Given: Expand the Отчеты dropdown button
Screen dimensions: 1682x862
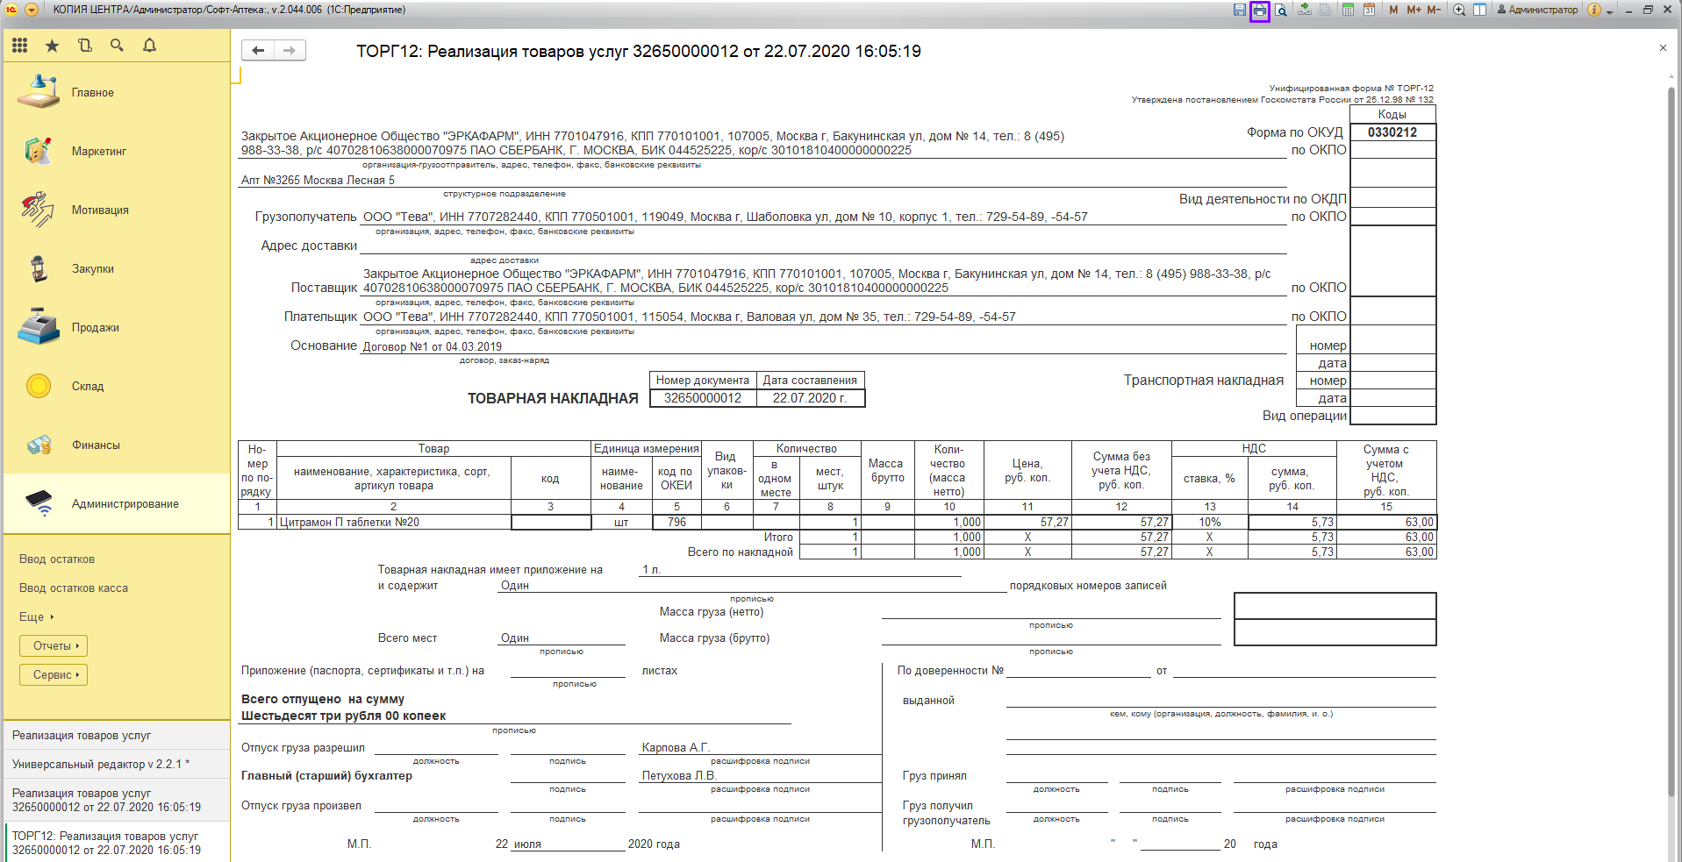Looking at the screenshot, I should click(54, 646).
